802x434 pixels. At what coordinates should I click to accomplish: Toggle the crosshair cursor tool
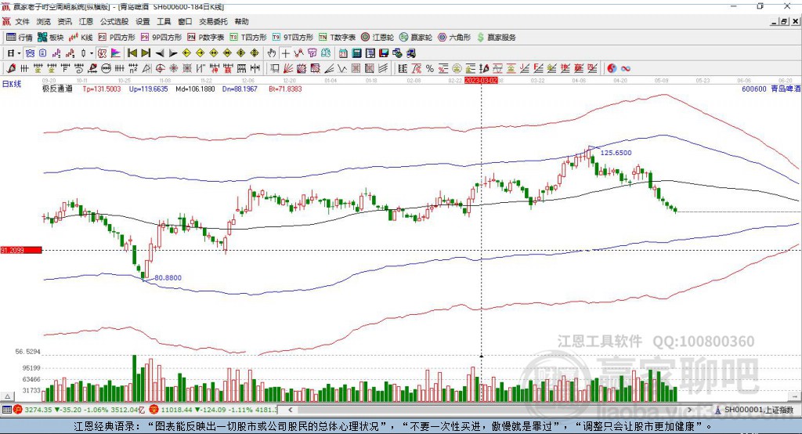pos(285,53)
